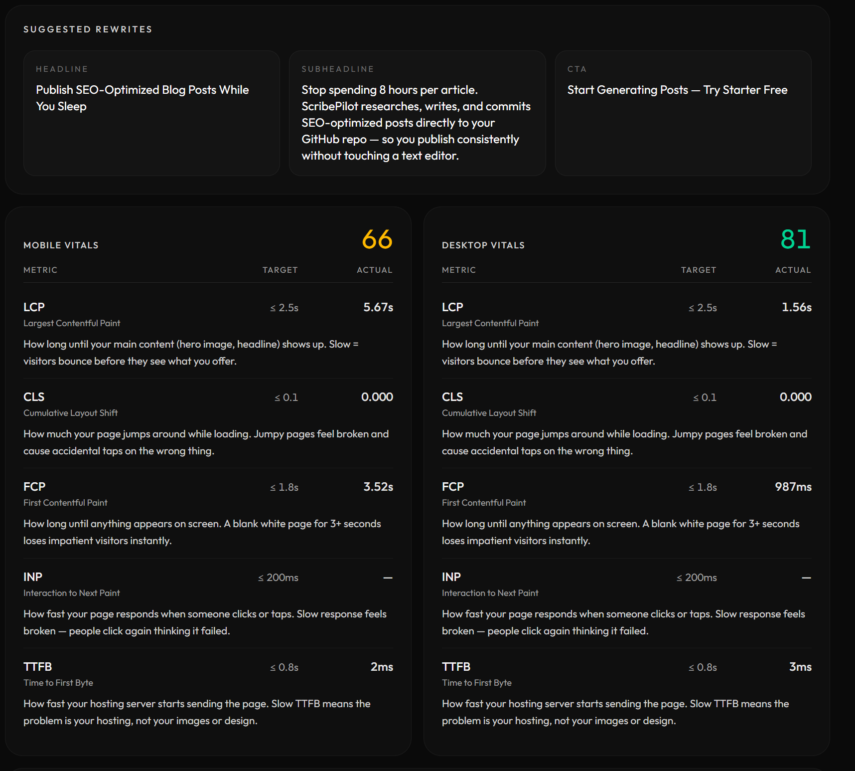Click mobile LCP actual value 5.67s

pos(378,307)
